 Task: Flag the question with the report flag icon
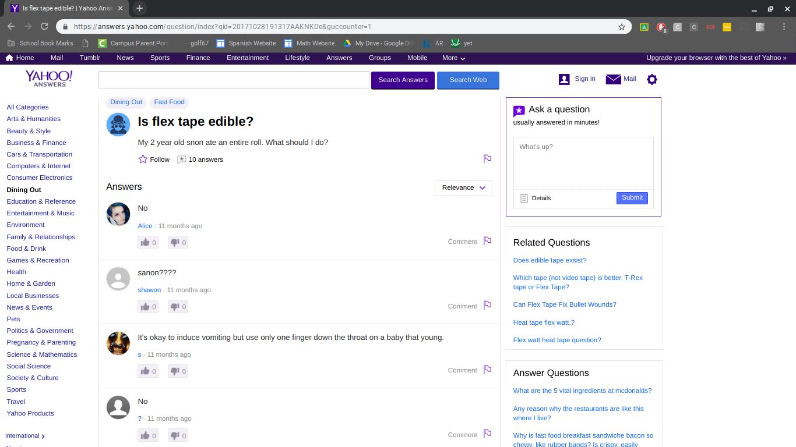487,158
